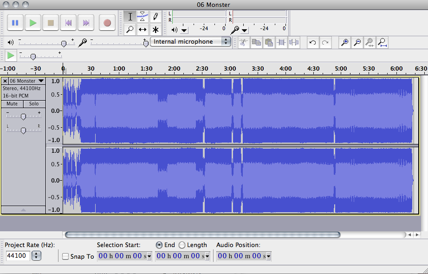This screenshot has height=274, width=428.
Task: Click the Project Rate 44100 field
Action: pos(18,256)
